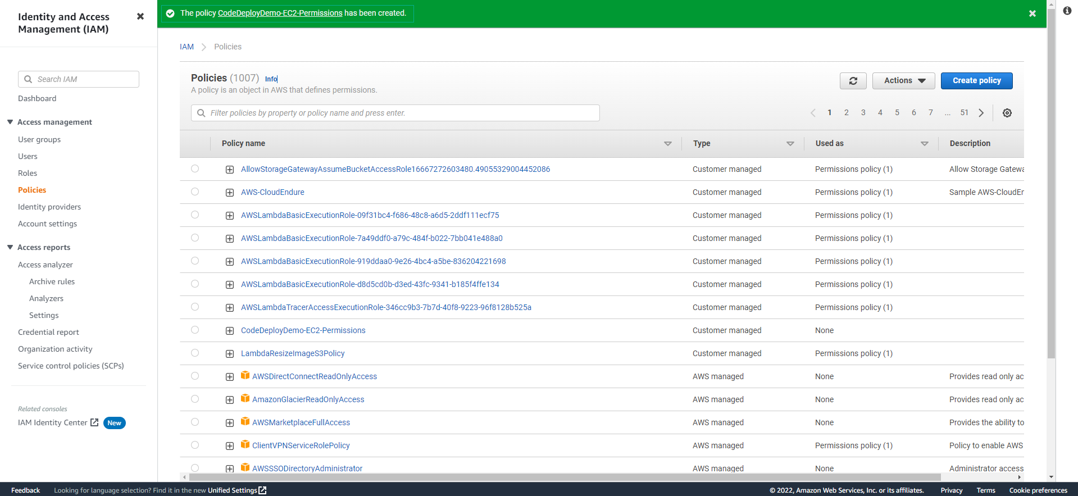
Task: Open the Privacy footer link
Action: [x=952, y=490]
